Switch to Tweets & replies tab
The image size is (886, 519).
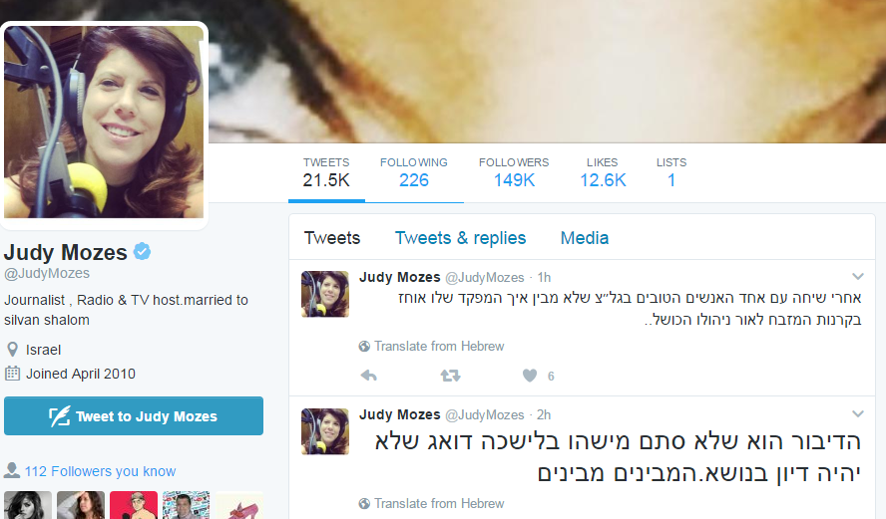pyautogui.click(x=460, y=238)
